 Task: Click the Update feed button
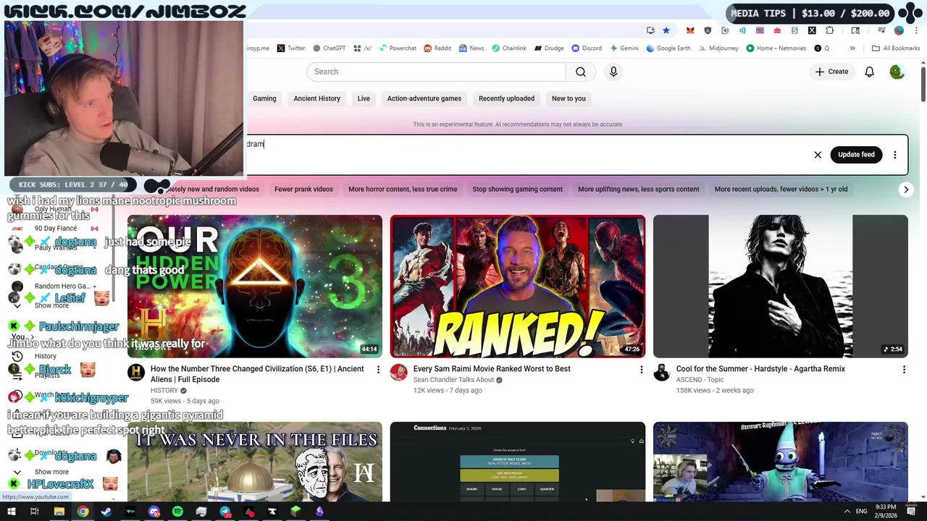pos(856,155)
